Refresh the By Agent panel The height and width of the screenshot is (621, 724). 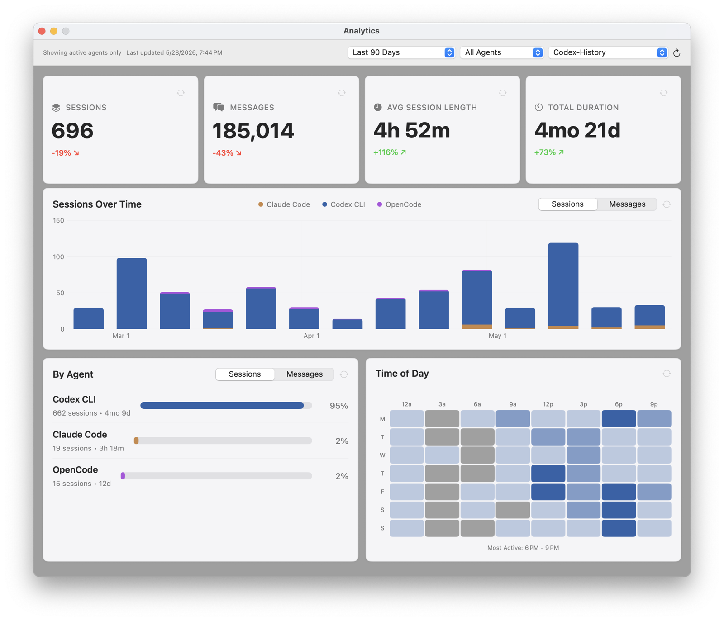click(x=344, y=374)
